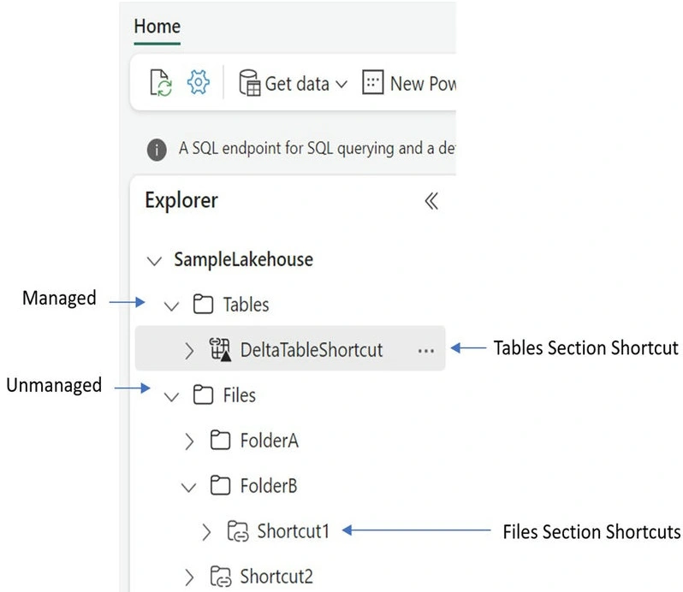This screenshot has width=683, height=592.
Task: Click the DeltaTableShortcut table shortcut icon
Action: click(220, 349)
